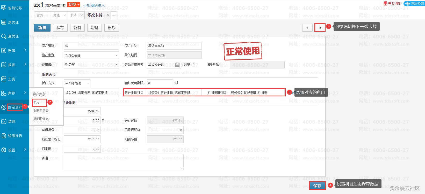The image size is (425, 194).
Task: Close the 修改卡片 tab
Action: 108,15
